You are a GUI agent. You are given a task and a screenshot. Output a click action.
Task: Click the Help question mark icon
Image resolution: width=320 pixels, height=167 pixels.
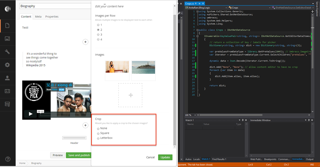tap(8, 159)
